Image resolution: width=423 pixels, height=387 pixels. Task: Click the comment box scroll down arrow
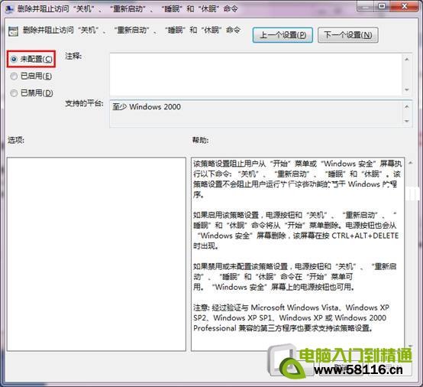407,89
